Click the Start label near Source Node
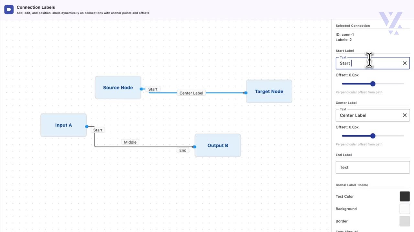The width and height of the screenshot is (414, 232). (x=153, y=89)
